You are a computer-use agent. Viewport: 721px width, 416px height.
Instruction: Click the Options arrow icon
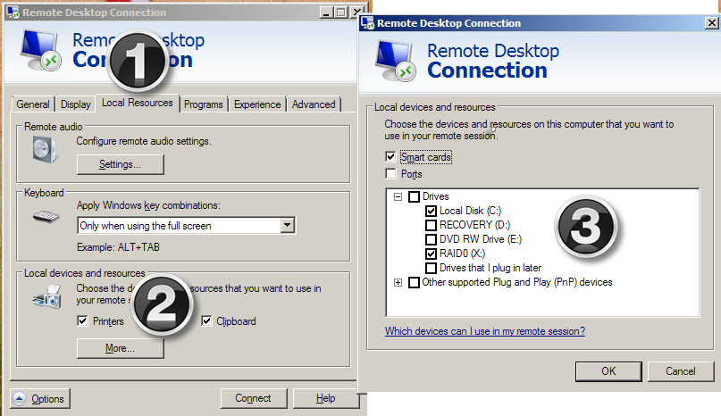pyautogui.click(x=19, y=398)
